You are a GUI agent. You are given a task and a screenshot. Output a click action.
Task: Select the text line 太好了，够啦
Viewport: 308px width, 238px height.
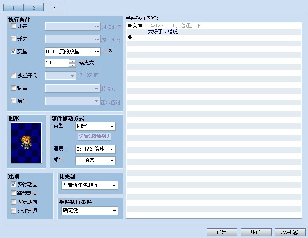coord(214,32)
